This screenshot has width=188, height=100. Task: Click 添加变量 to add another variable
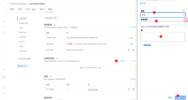pyautogui.click(x=146, y=45)
